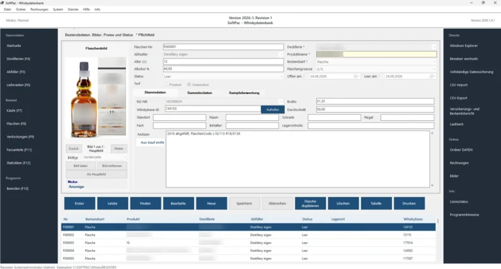Click the Als Hauptbild button

click(x=96, y=174)
